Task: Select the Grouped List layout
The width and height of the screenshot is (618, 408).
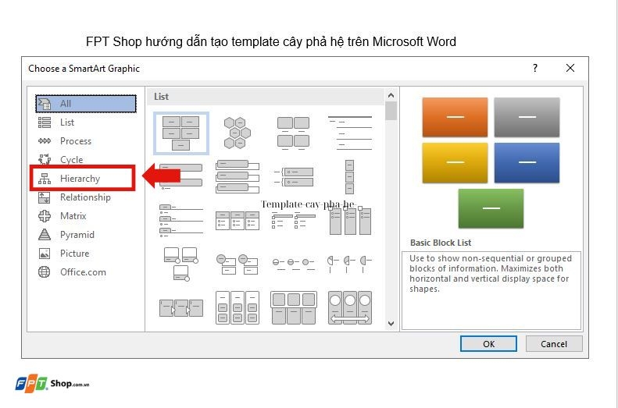Action: [238, 307]
